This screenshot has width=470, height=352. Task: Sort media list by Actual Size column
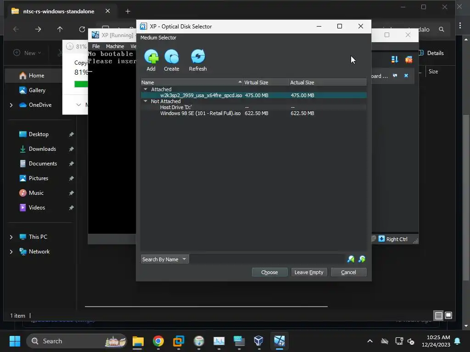328,82
